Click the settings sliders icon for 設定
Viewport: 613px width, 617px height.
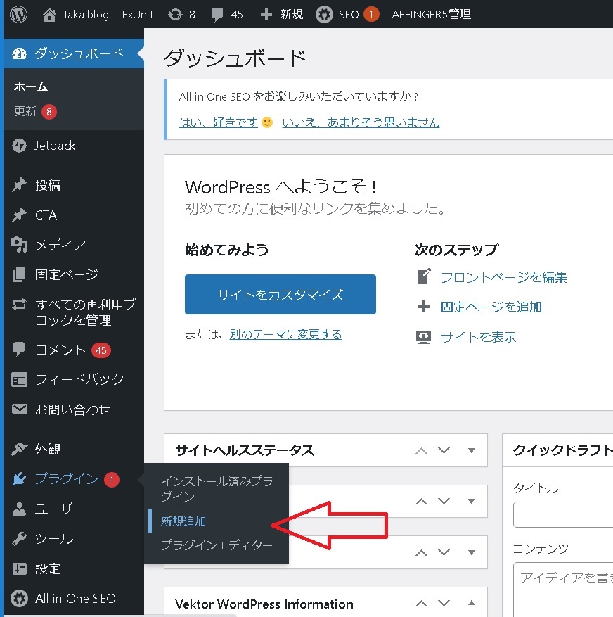click(x=19, y=568)
